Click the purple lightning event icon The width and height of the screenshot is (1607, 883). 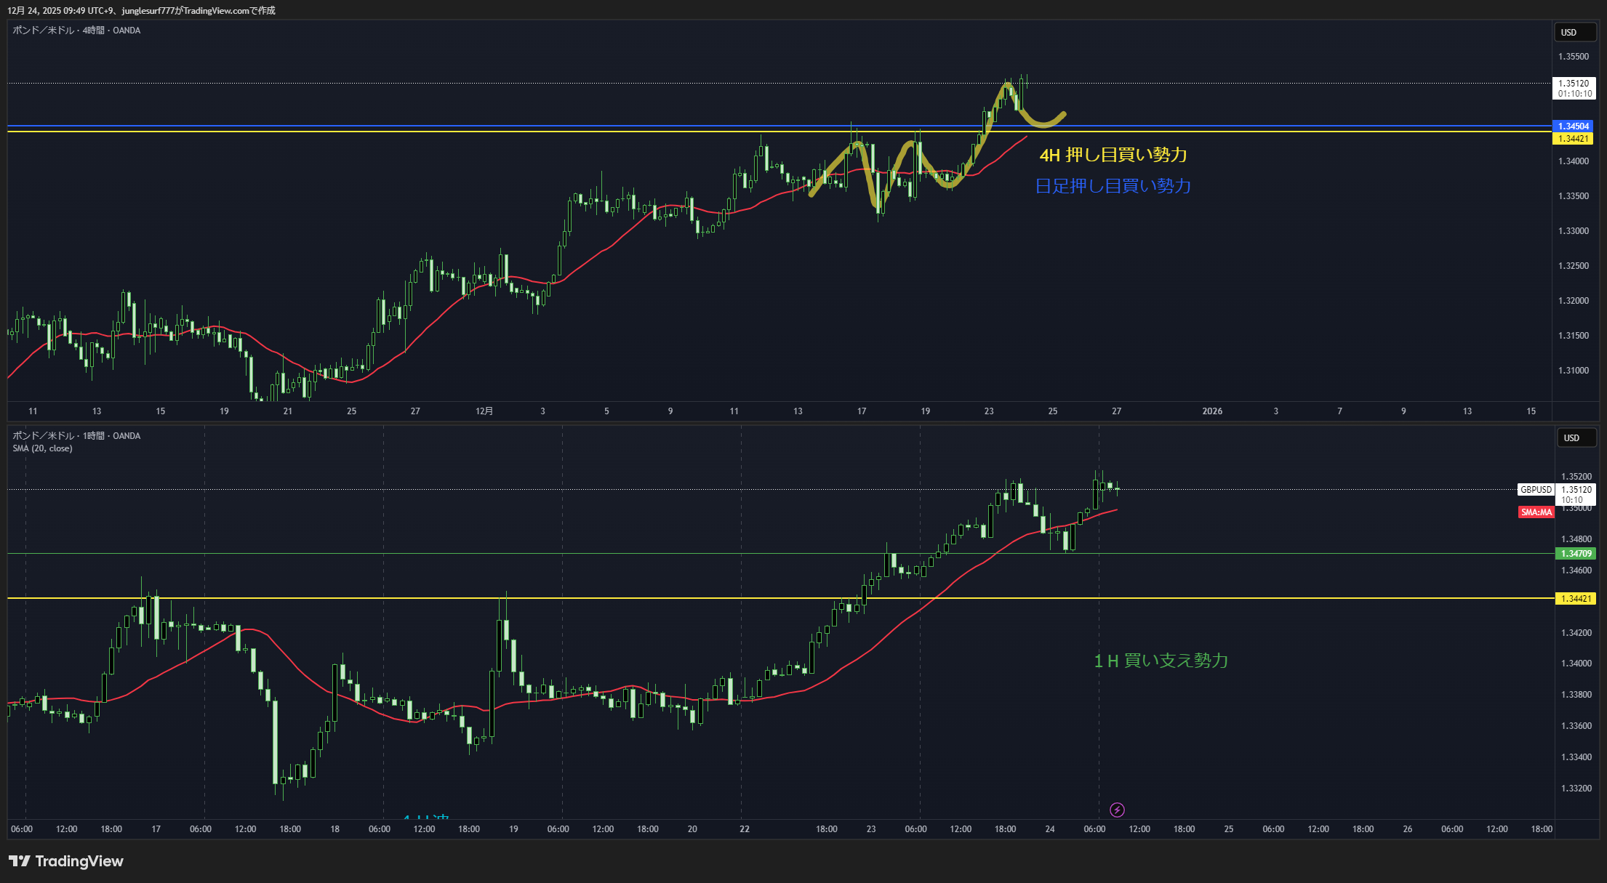click(x=1117, y=810)
